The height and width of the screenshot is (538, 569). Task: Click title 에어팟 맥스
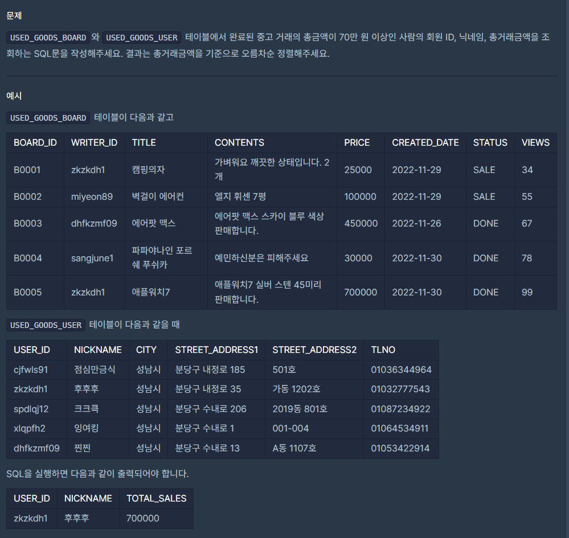coord(154,224)
